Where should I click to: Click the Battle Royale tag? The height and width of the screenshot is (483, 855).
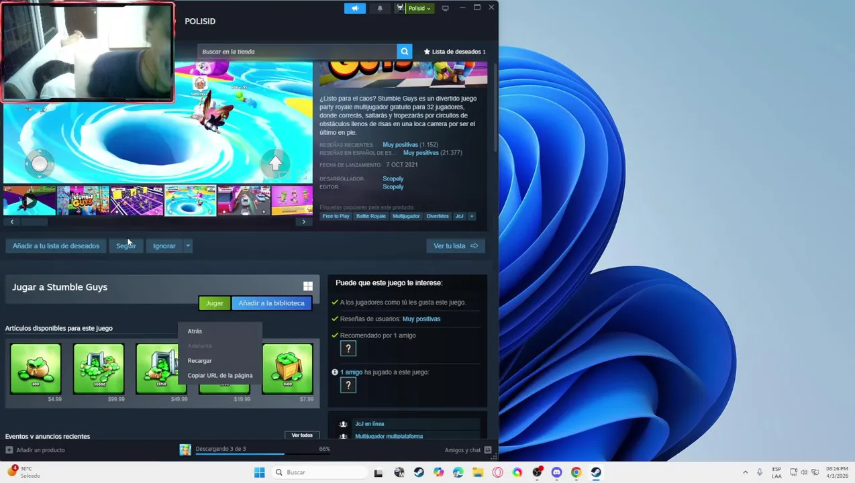371,216
